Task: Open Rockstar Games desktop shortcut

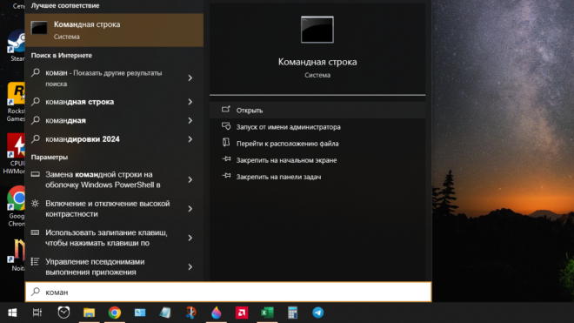Action: point(16,102)
